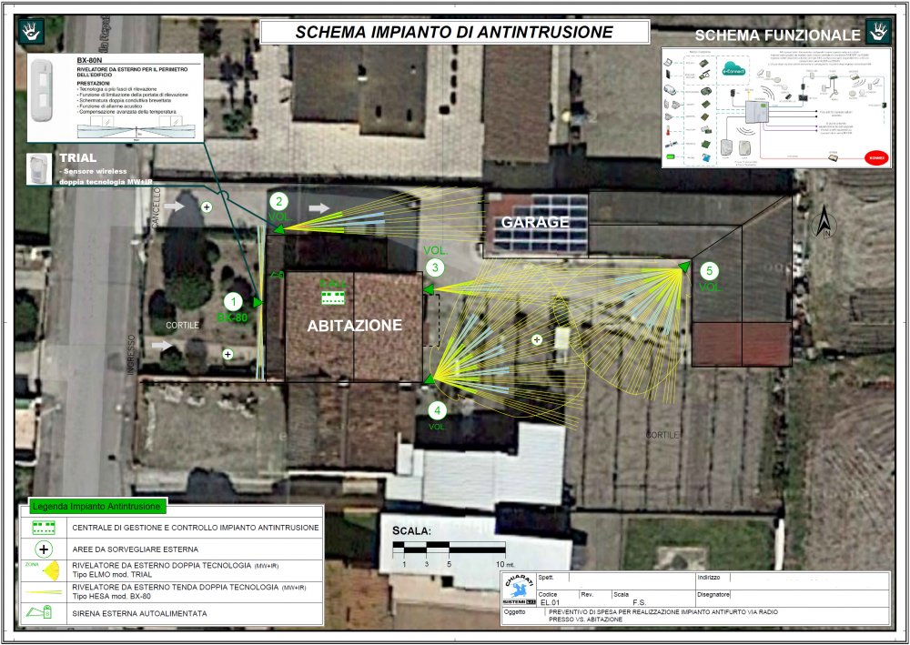The image size is (910, 645).
Task: Click the CORTILE label next to sensor 1
Action: (x=182, y=326)
